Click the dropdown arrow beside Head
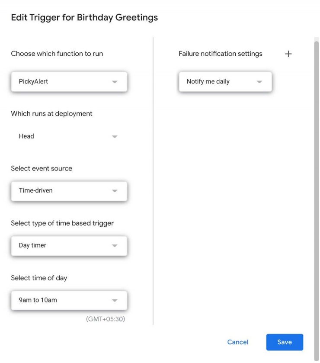This screenshot has height=363, width=320. pyautogui.click(x=115, y=136)
